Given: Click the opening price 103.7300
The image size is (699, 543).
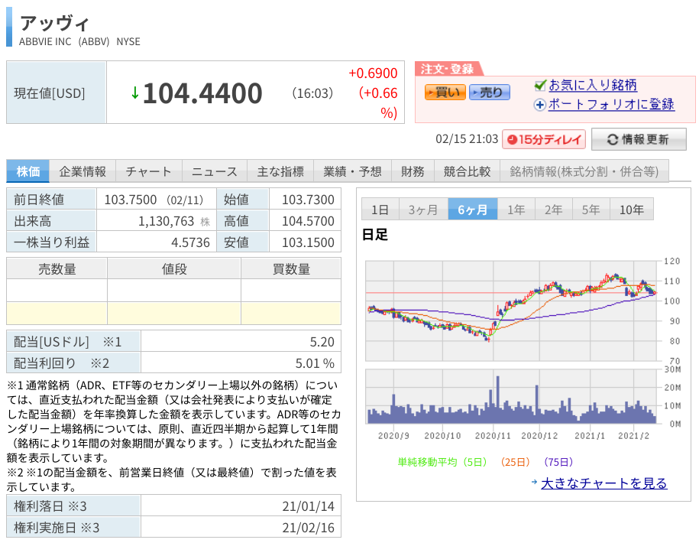Looking at the screenshot, I should [308, 200].
